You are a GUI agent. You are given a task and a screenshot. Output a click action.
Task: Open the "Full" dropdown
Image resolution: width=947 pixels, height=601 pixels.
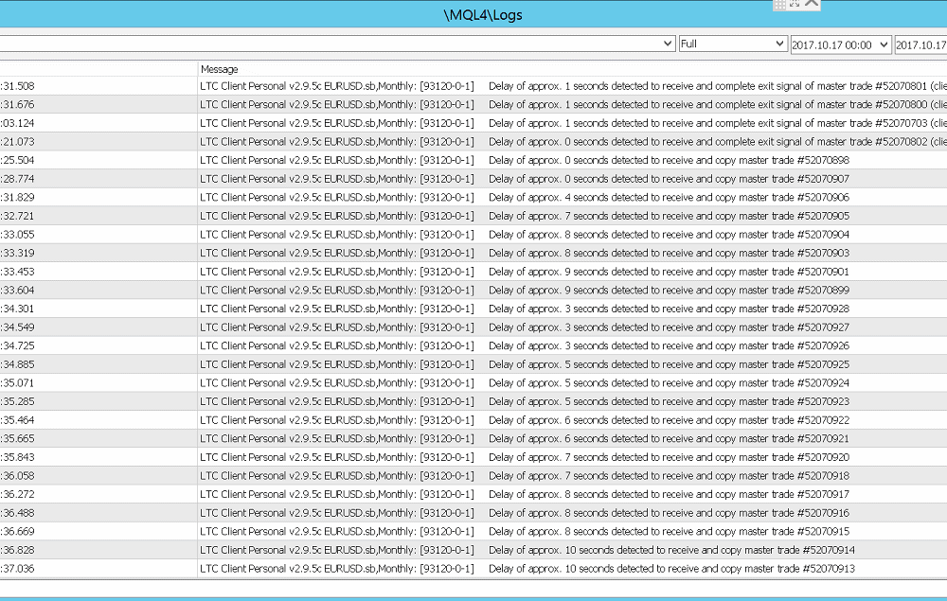(x=733, y=44)
